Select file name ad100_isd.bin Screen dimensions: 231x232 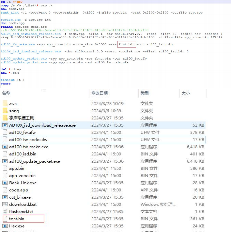23,154
